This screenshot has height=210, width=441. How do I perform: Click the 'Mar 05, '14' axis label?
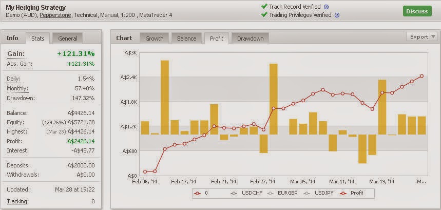(302, 182)
